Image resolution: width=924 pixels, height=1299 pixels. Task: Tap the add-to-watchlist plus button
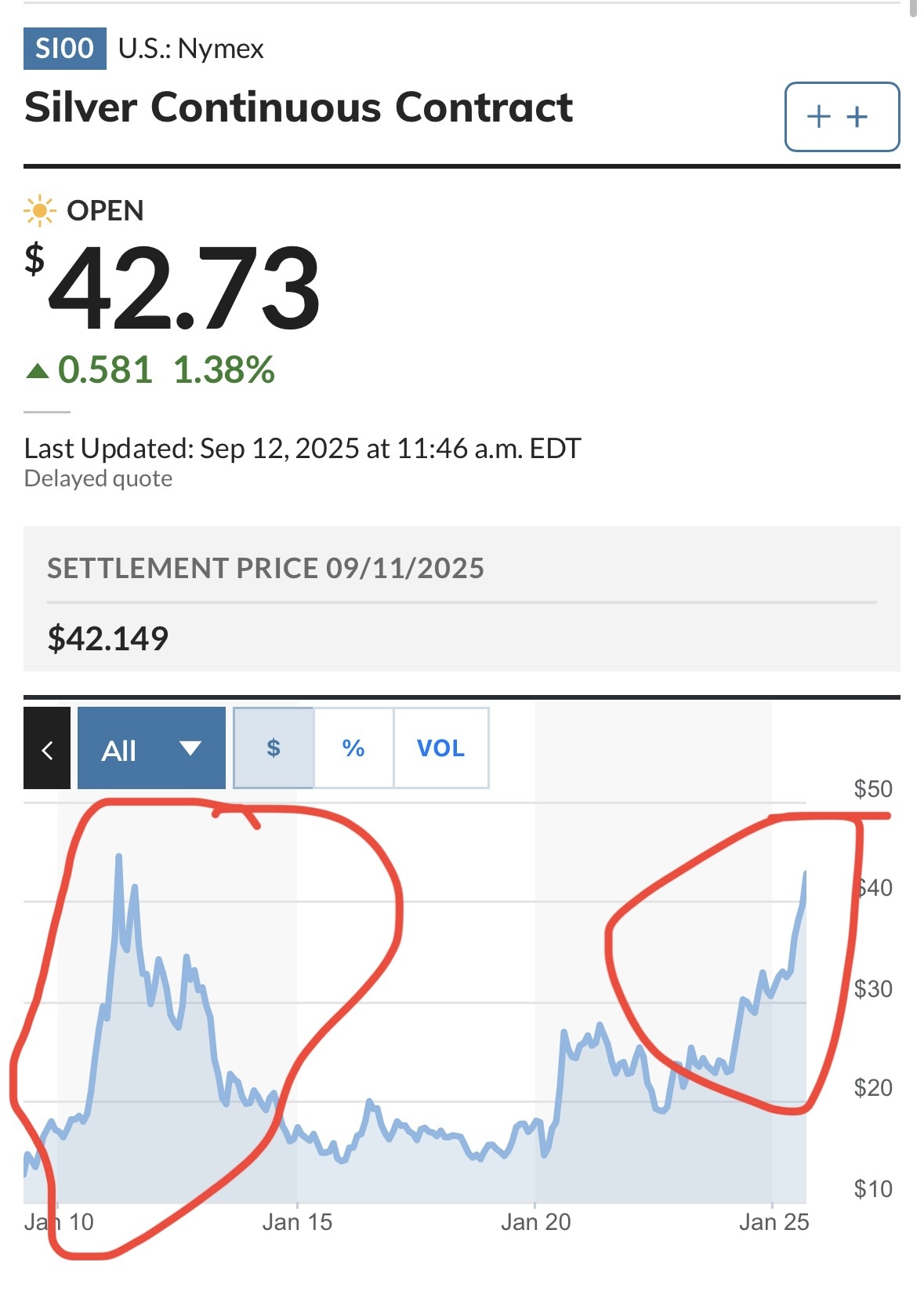842,117
